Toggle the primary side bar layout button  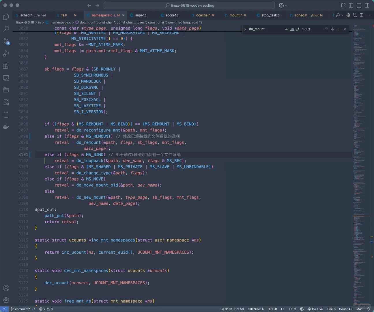[x=351, y=5]
